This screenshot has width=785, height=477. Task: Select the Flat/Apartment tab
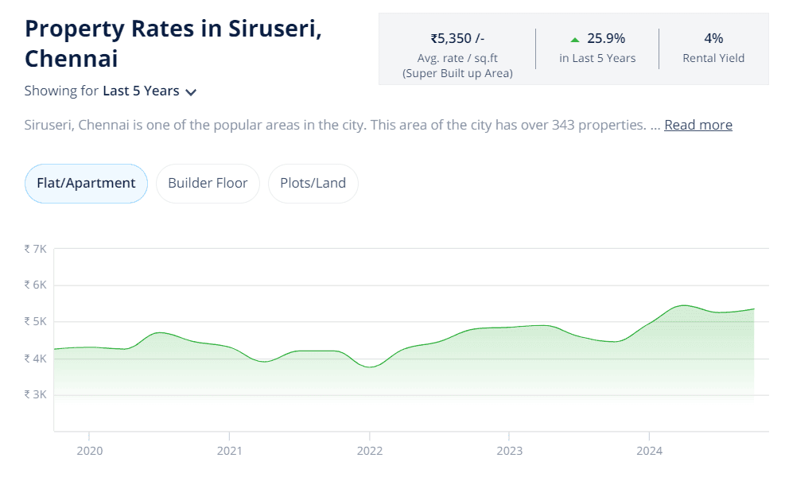(x=86, y=183)
